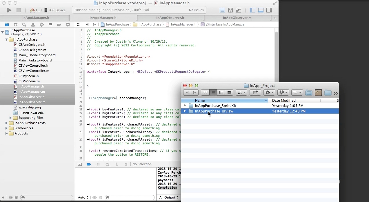This screenshot has width=369, height=202.
Task: Switch Finder to column view
Action: click(221, 92)
